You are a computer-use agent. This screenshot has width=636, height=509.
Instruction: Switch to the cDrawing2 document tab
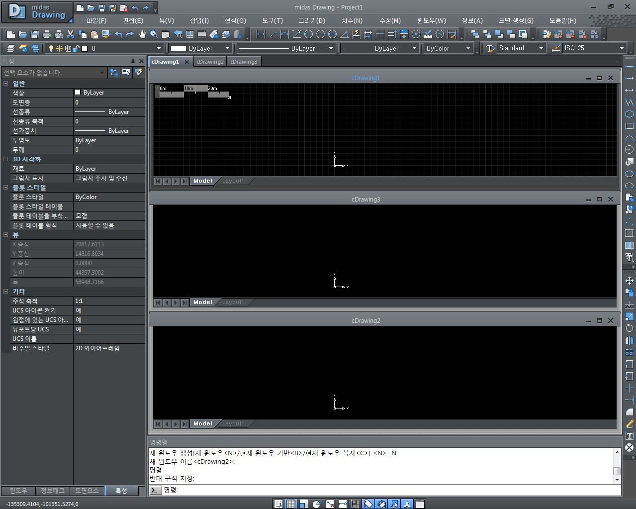(210, 62)
